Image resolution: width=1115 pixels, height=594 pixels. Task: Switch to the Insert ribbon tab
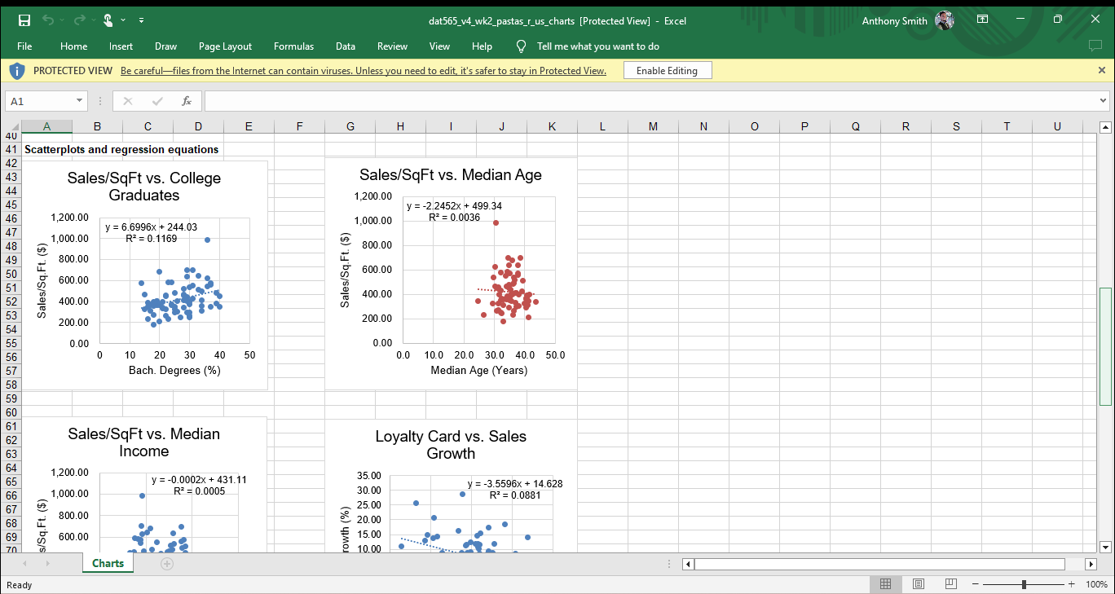point(121,46)
